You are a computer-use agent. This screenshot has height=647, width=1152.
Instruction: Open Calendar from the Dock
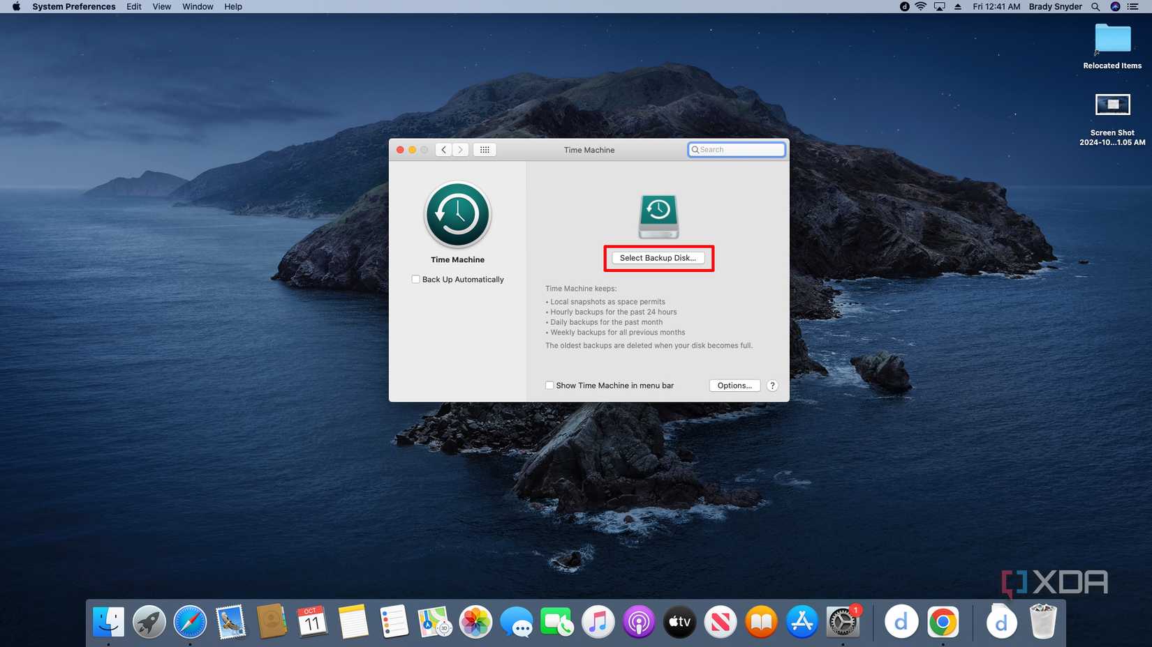point(312,622)
